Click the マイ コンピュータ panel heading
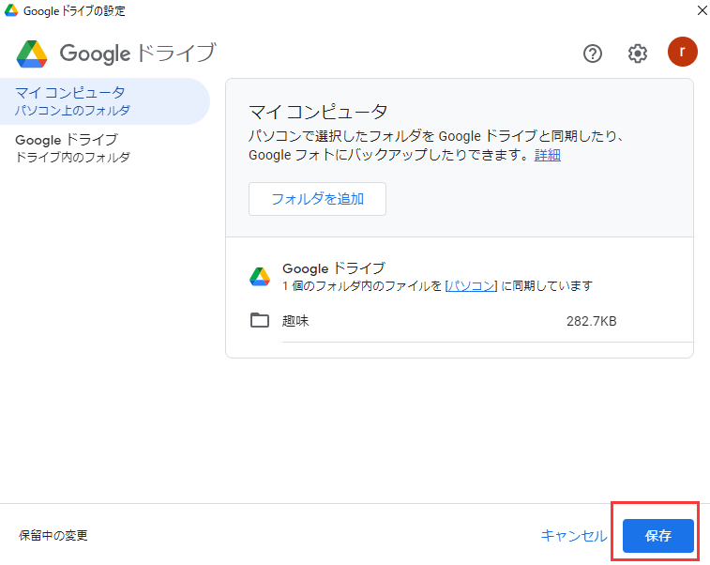The height and width of the screenshot is (565, 710). pos(318,114)
